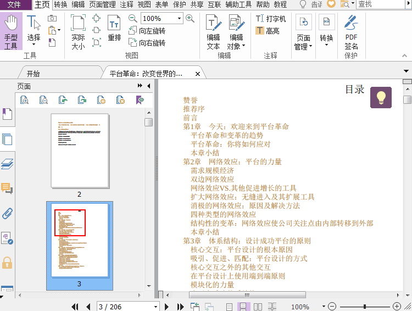Open the document tab list dropdown arrow
412x311 pixels.
[x=406, y=71]
